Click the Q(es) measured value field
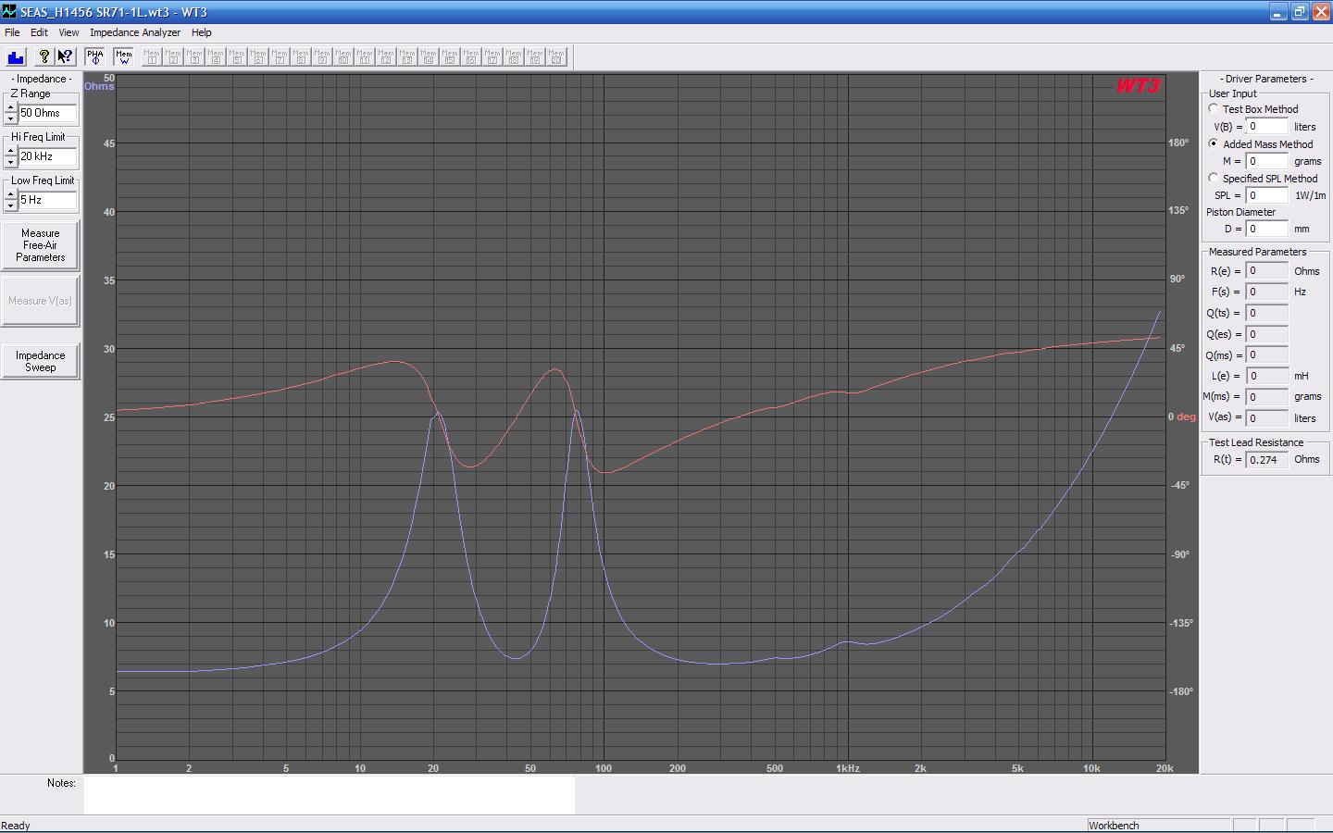The height and width of the screenshot is (833, 1333). pos(1267,334)
